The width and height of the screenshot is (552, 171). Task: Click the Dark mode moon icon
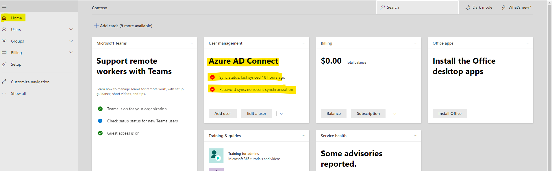tap(468, 7)
